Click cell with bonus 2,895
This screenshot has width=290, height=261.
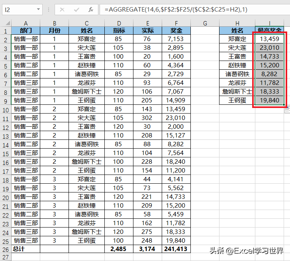point(176,48)
